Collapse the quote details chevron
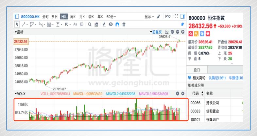 click(x=232, y=63)
